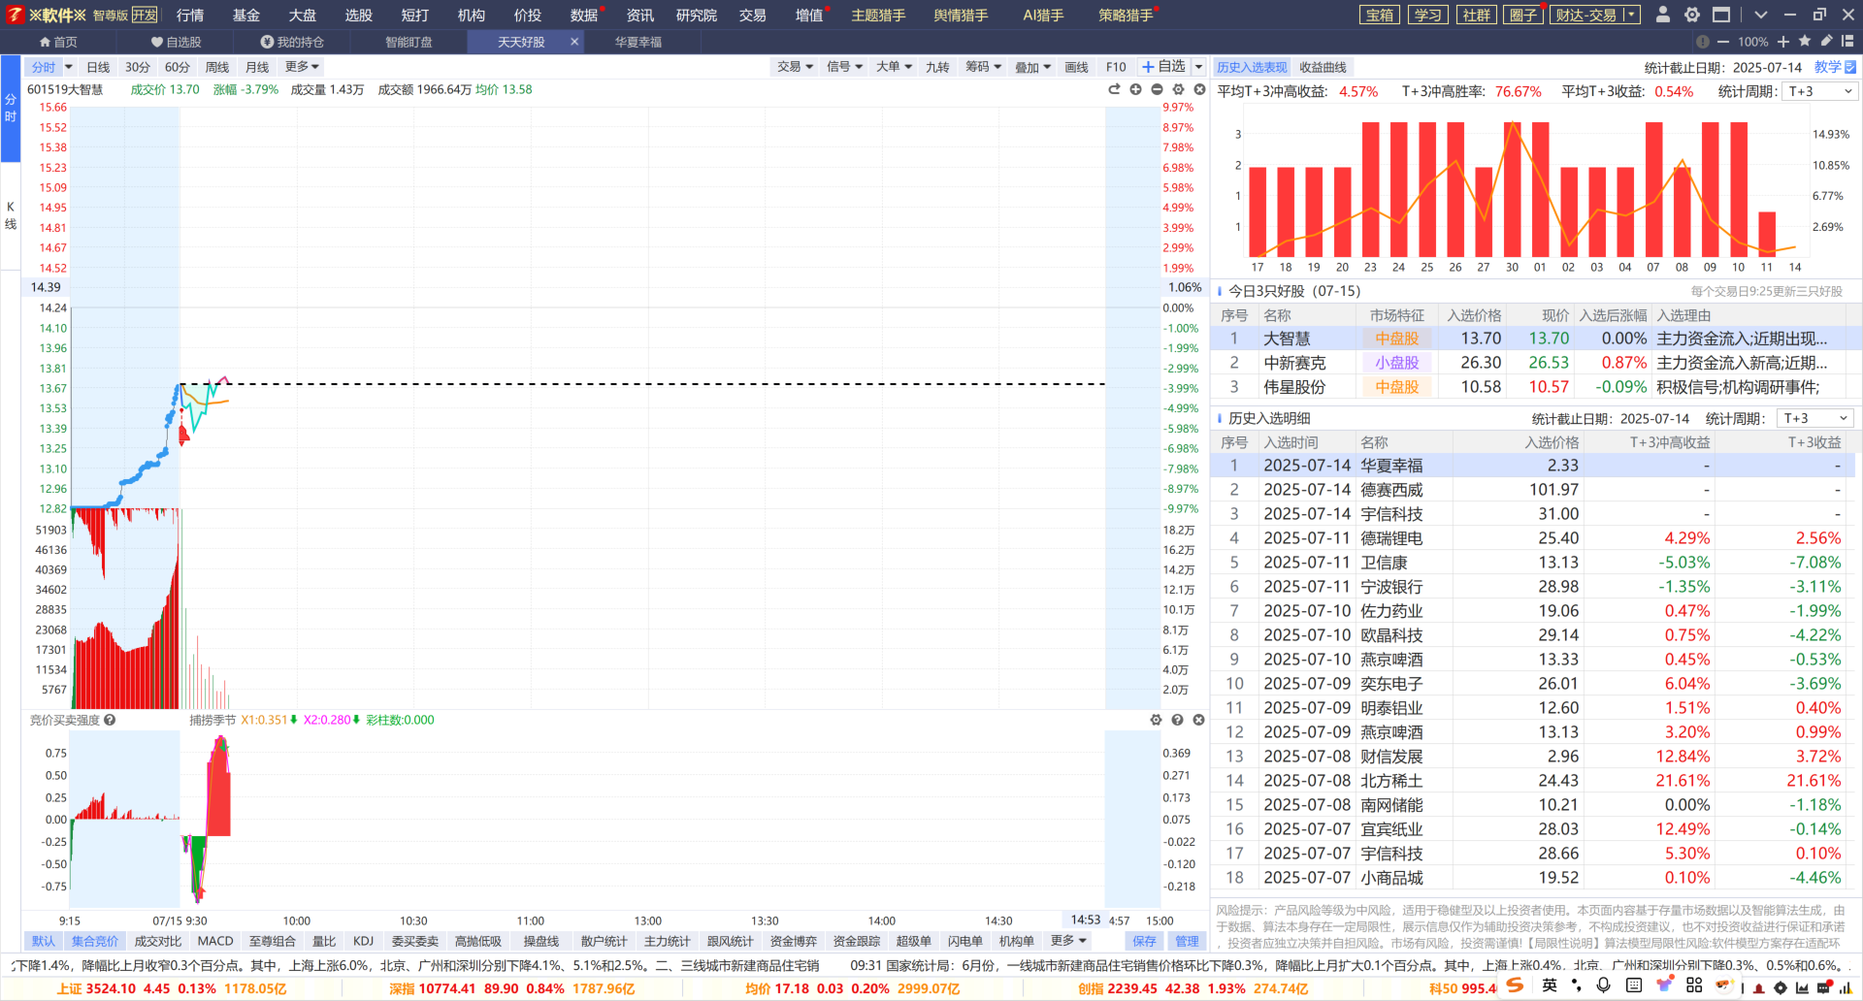Select the MACD indicator tab
This screenshot has height=1001, width=1863.
(215, 941)
